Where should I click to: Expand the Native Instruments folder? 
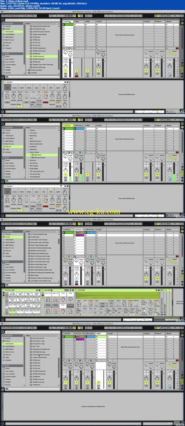pyautogui.click(x=29, y=144)
